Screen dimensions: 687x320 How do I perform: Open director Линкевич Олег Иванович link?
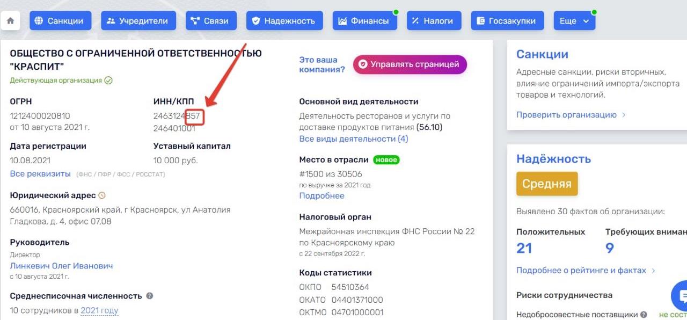pos(61,266)
